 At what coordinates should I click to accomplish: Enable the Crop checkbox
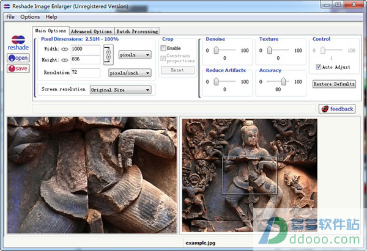[163, 48]
